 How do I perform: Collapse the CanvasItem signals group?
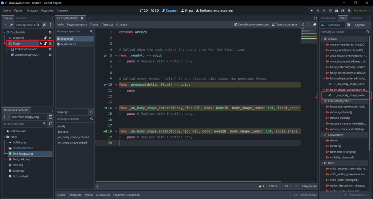click(322, 135)
